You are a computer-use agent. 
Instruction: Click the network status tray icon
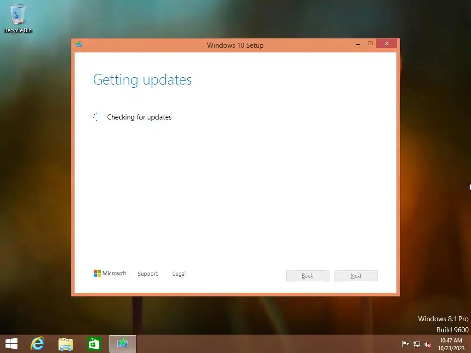[x=417, y=344]
